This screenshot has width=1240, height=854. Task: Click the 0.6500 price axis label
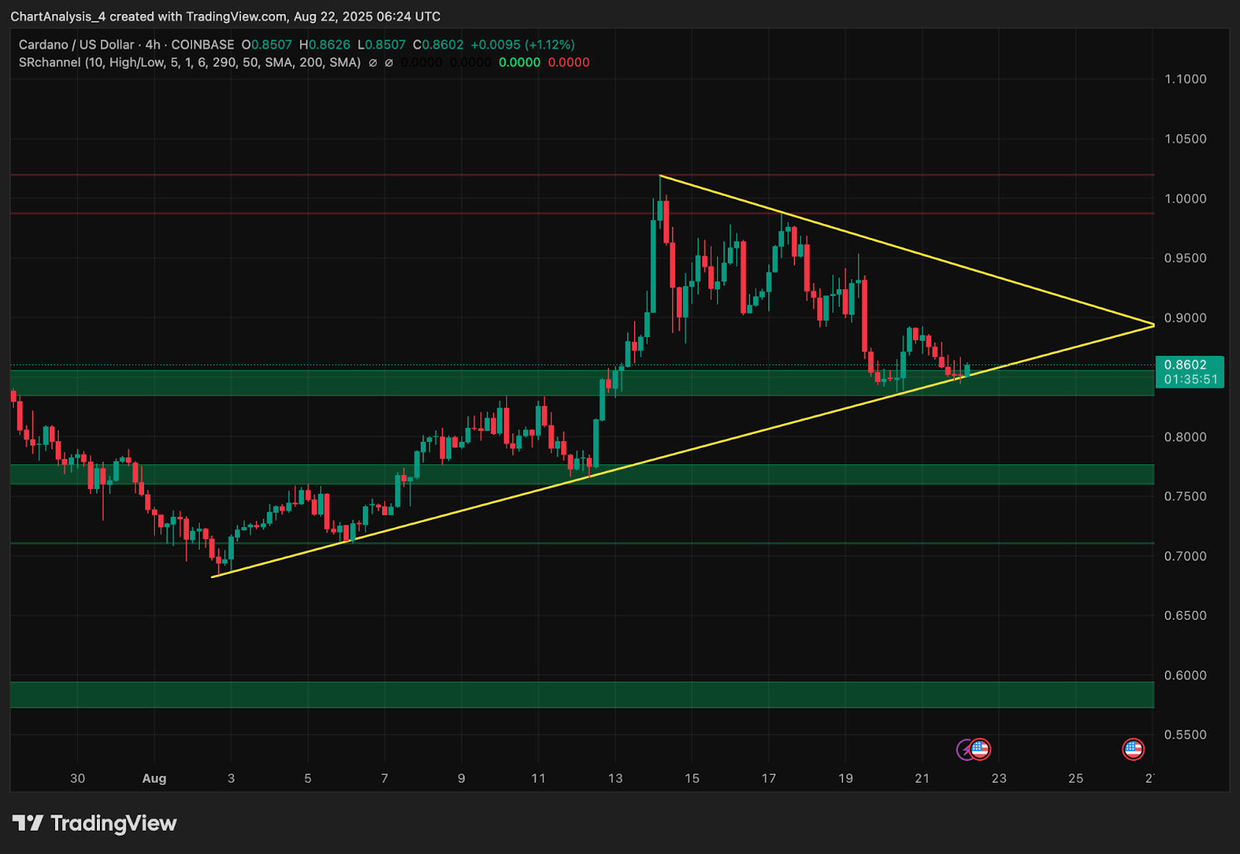(x=1185, y=615)
